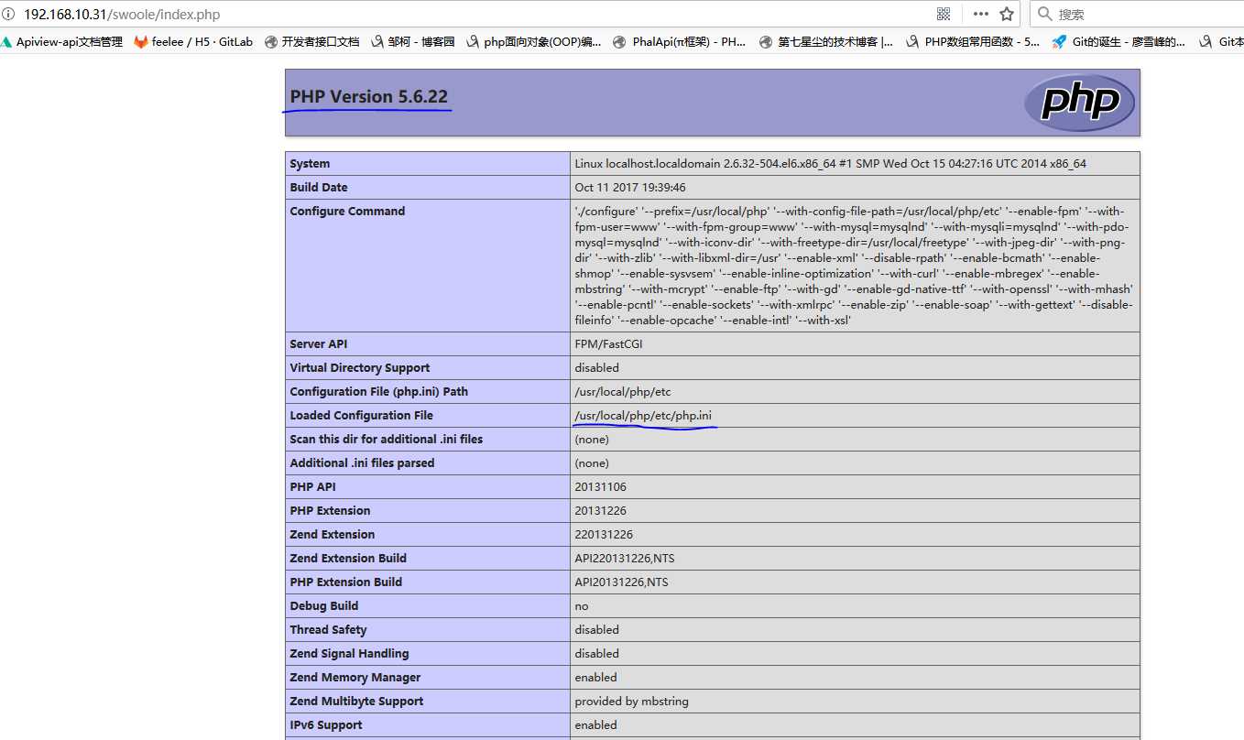Click the Oct 11 2017 19:39:46 value
This screenshot has width=1244, height=740.
pos(630,188)
